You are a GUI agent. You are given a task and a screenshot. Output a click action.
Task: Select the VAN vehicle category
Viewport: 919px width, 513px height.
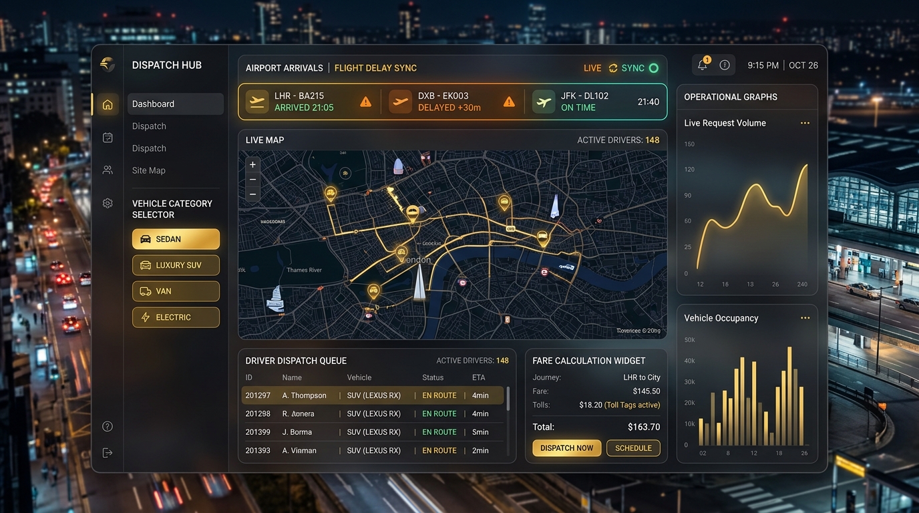[x=176, y=291]
